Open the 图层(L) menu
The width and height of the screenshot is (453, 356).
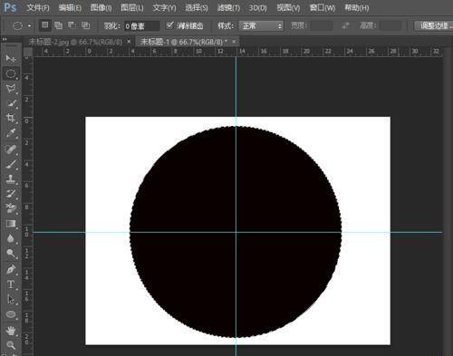click(x=132, y=7)
